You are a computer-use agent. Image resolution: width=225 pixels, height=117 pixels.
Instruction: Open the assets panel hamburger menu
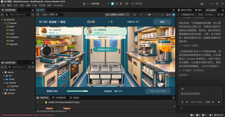pyautogui.click(x=33, y=63)
